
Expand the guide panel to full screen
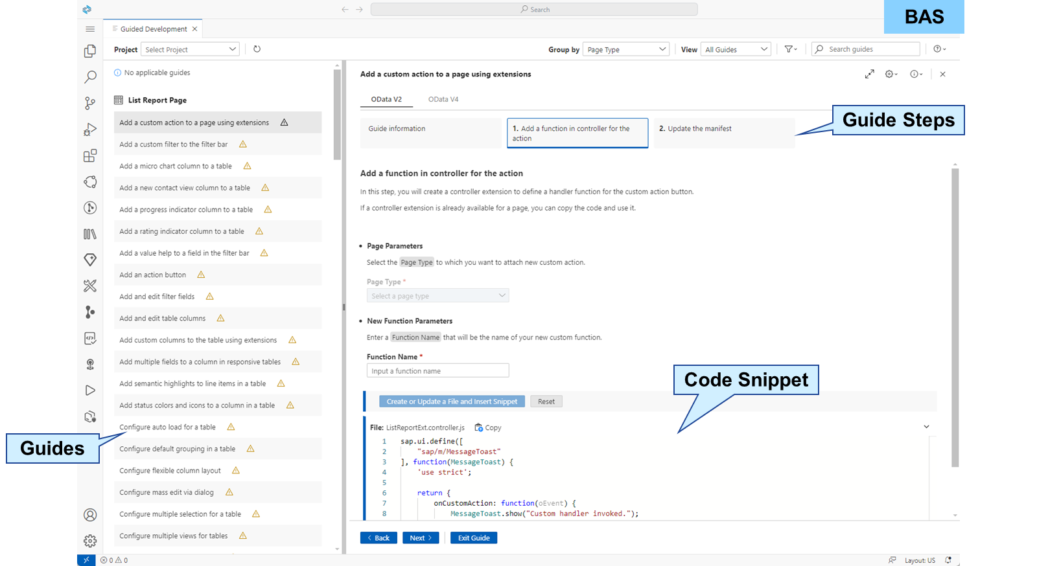(x=869, y=74)
